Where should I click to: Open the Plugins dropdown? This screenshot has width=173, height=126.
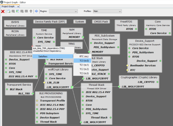[63, 11]
